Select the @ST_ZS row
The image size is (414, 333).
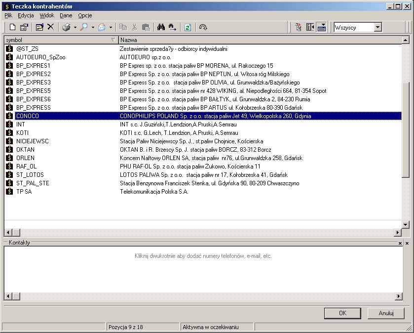coord(203,48)
